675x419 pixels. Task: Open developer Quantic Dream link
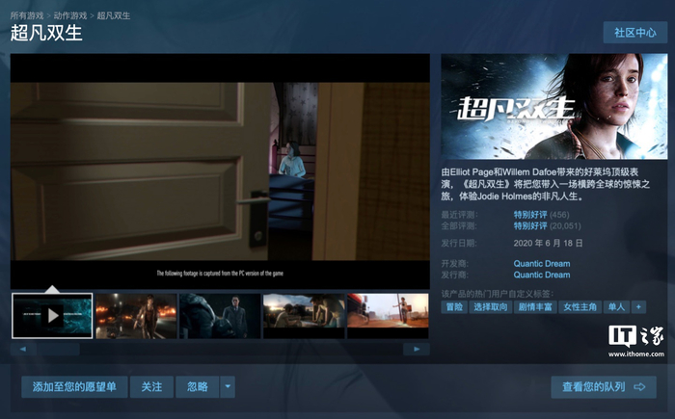click(542, 263)
